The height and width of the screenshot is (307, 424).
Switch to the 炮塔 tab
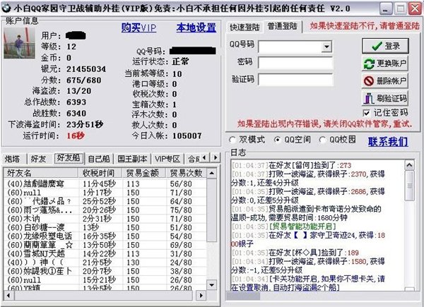tap(13, 159)
